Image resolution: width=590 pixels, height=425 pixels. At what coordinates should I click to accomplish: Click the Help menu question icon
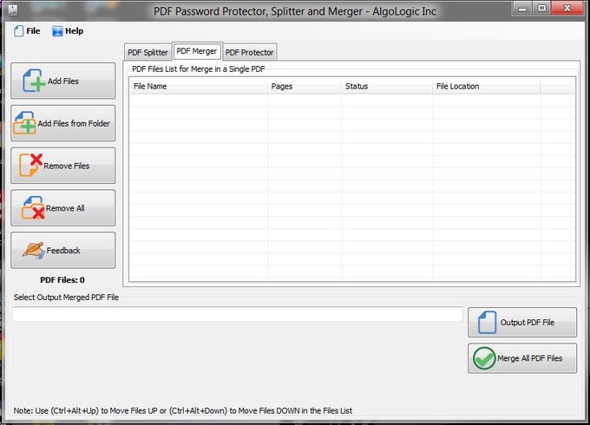pyautogui.click(x=57, y=31)
